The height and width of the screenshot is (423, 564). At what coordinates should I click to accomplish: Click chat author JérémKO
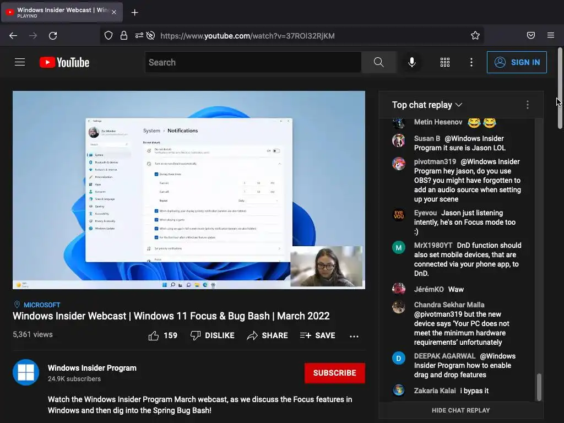coord(429,289)
